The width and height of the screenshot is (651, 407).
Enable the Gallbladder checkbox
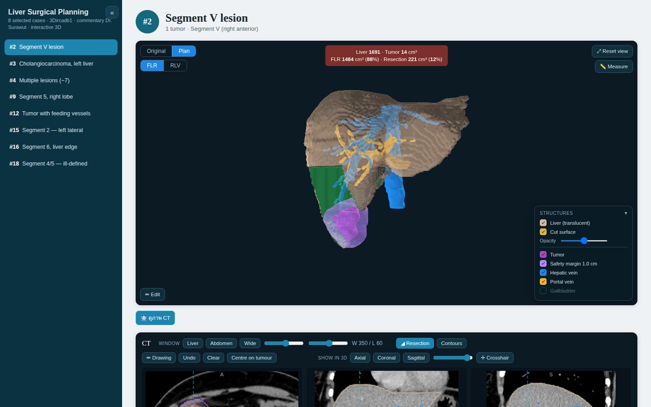pos(543,291)
